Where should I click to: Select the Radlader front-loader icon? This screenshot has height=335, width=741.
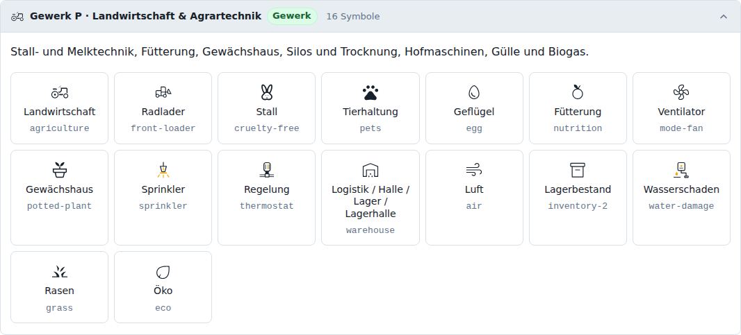(163, 92)
